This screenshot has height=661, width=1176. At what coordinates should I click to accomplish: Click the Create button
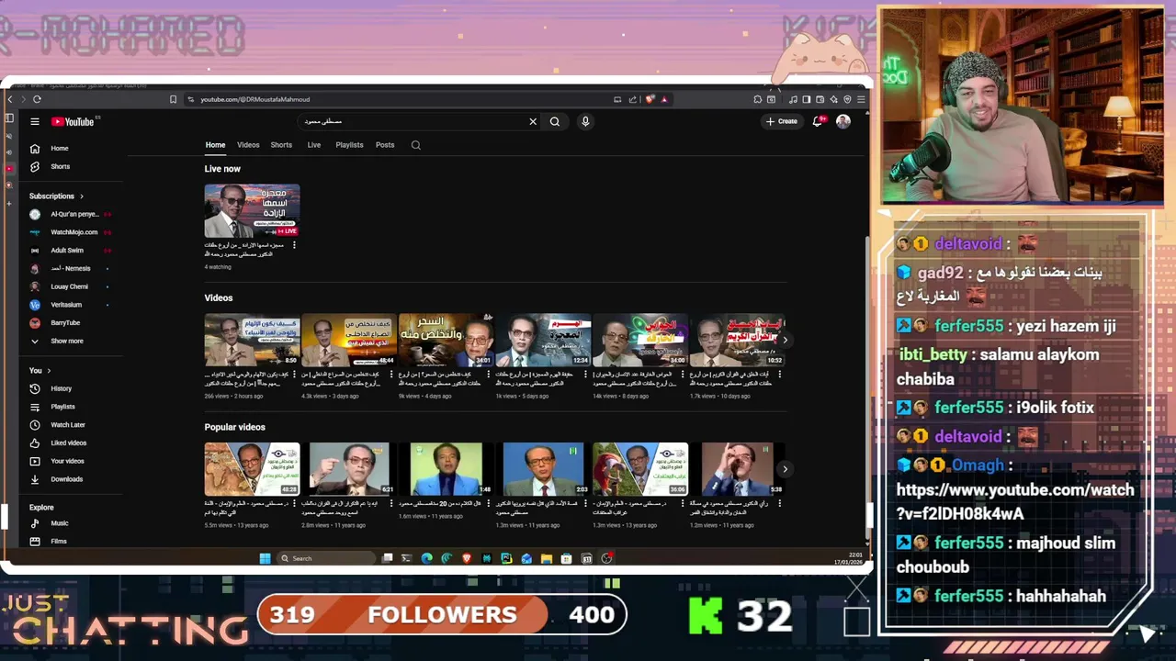(x=782, y=121)
